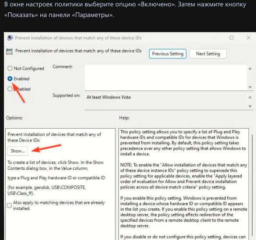Viewport: 256px width, 240px height.
Task: Go to Previous Setting
Action: 168,54
